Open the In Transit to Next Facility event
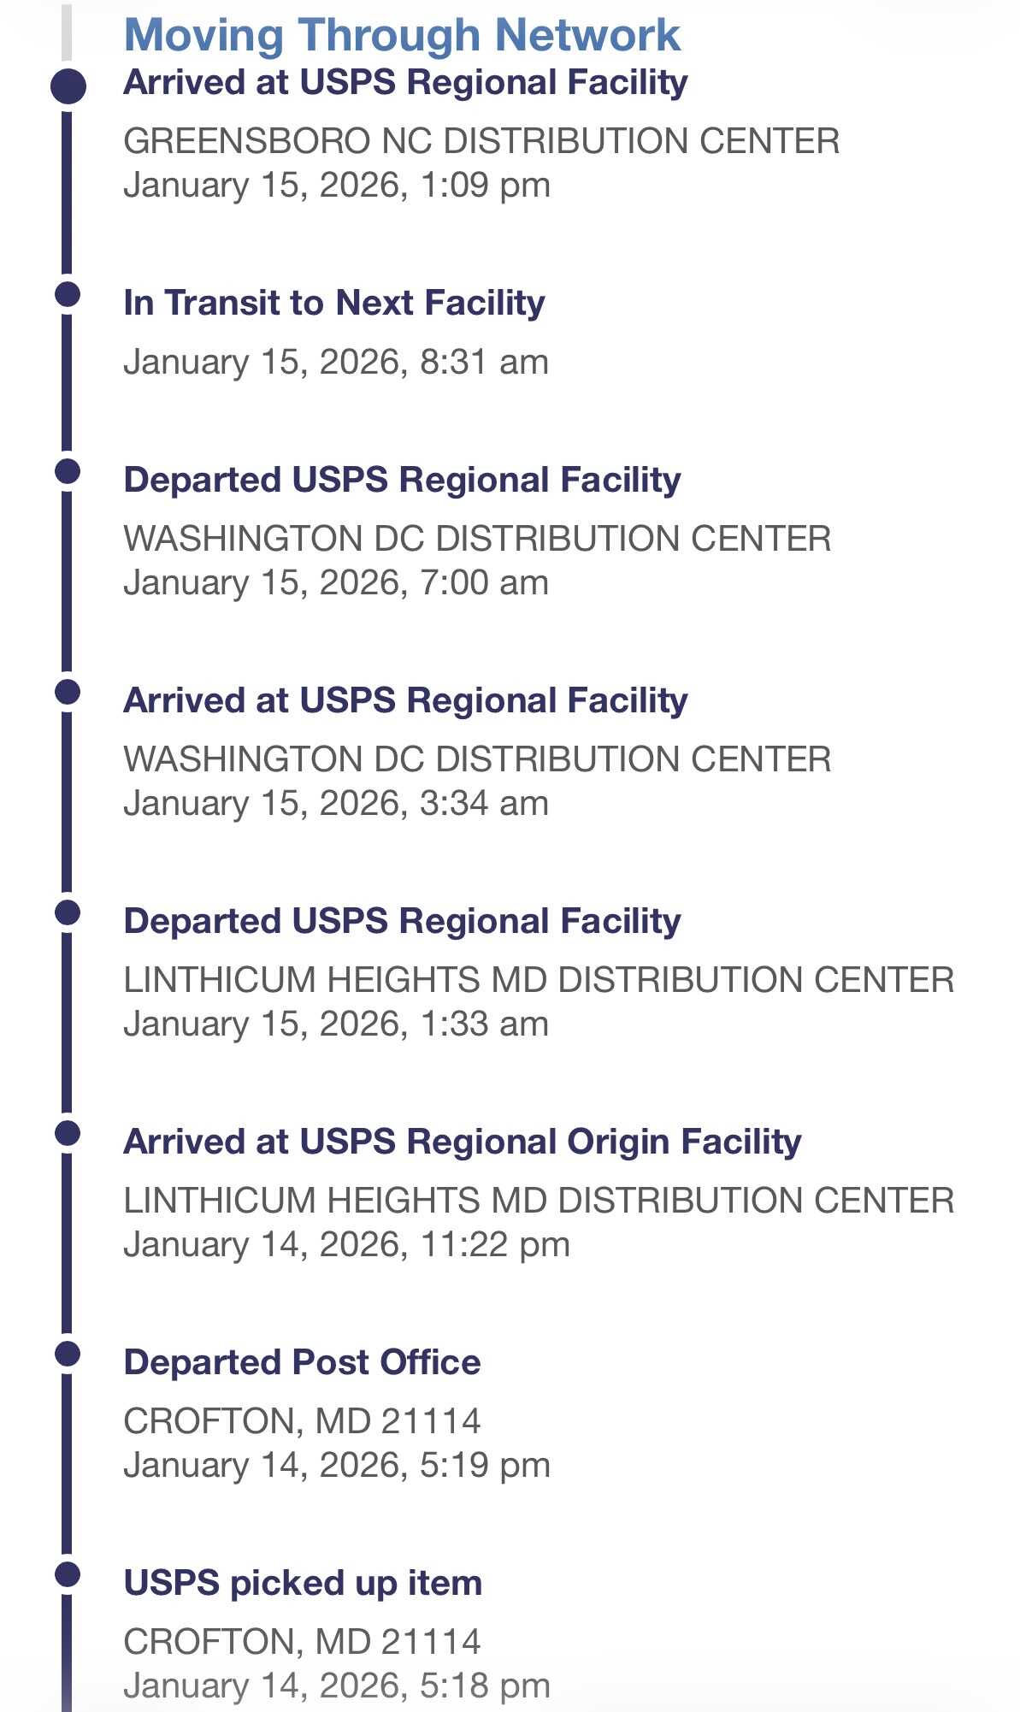The width and height of the screenshot is (1020, 1712). pos(334,303)
